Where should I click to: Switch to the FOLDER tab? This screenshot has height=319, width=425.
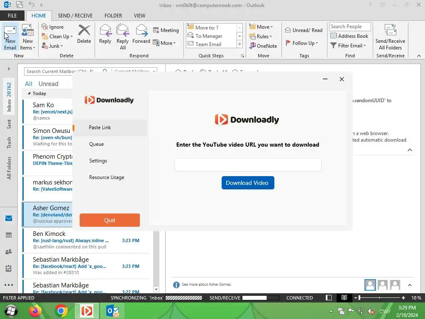pos(113,15)
